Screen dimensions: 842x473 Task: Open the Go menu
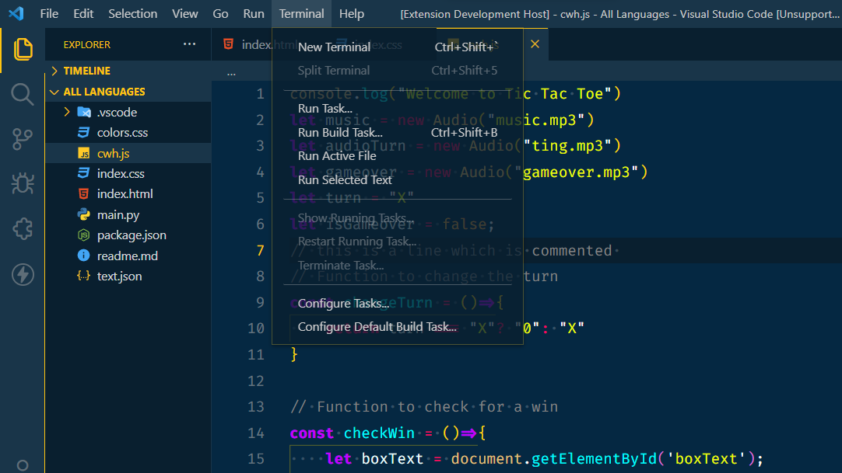pos(220,14)
